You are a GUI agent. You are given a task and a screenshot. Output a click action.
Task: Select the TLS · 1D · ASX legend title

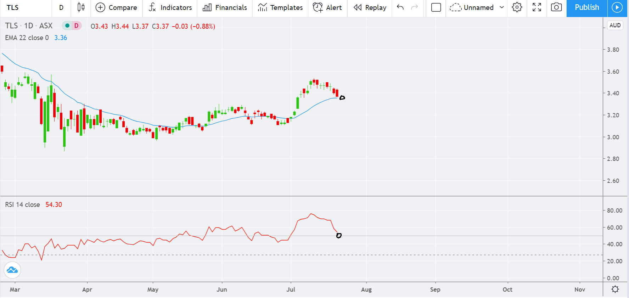point(29,26)
